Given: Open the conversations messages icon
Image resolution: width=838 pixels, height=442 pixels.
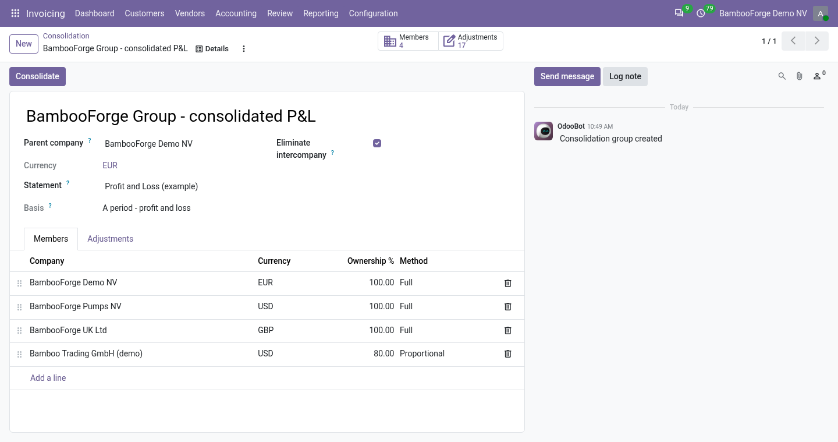Looking at the screenshot, I should point(679,13).
